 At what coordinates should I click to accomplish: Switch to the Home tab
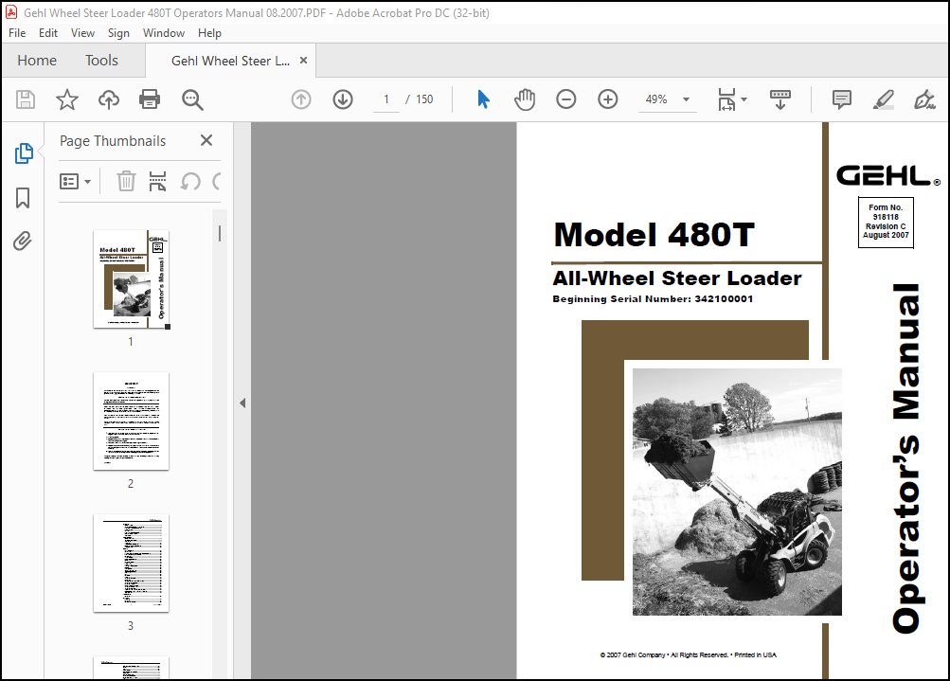(x=37, y=61)
